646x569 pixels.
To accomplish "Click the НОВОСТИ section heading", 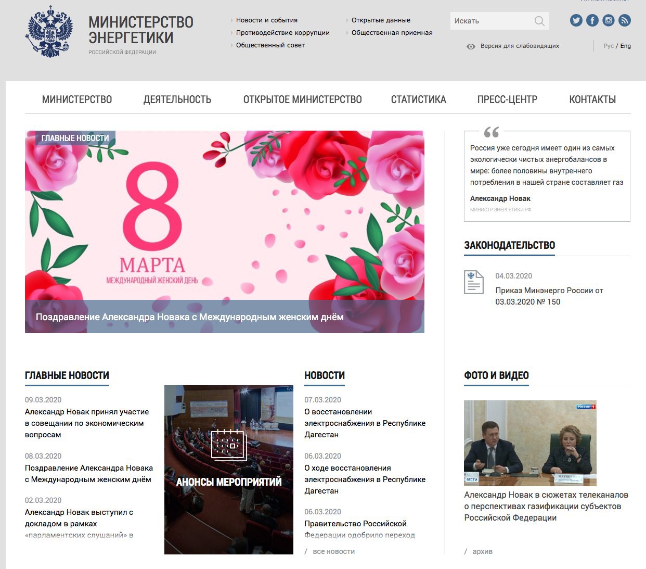I will pos(325,375).
